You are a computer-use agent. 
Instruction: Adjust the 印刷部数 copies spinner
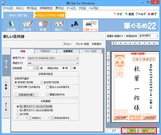37,68
